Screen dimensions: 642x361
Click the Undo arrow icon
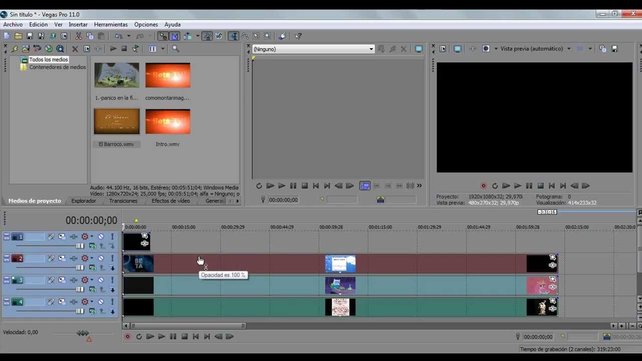(x=118, y=36)
